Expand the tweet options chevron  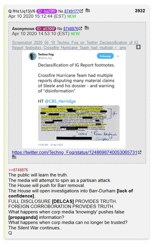click(x=118, y=56)
